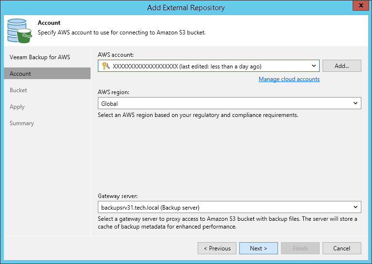Cancel the Add External Repository wizard
The height and width of the screenshot is (264, 372).
[342, 248]
